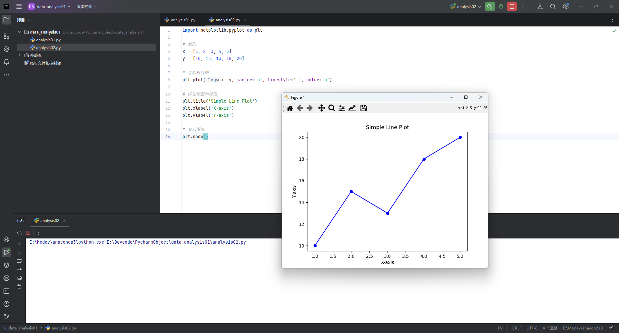
Task: Stop process in the Run panel toolbar
Action: 28,233
